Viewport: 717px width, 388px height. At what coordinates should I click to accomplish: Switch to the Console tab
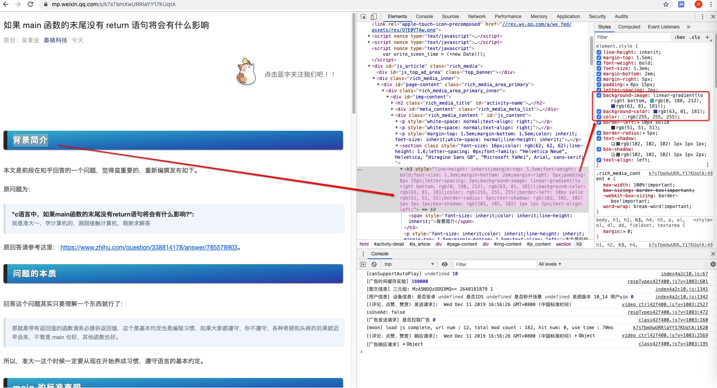point(424,17)
